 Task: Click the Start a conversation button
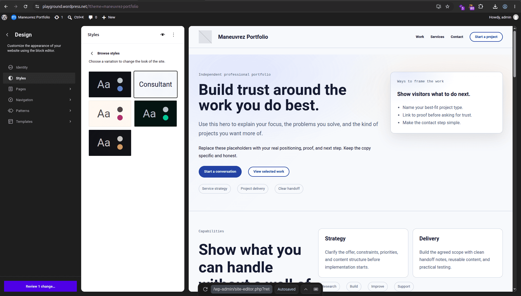(x=220, y=172)
